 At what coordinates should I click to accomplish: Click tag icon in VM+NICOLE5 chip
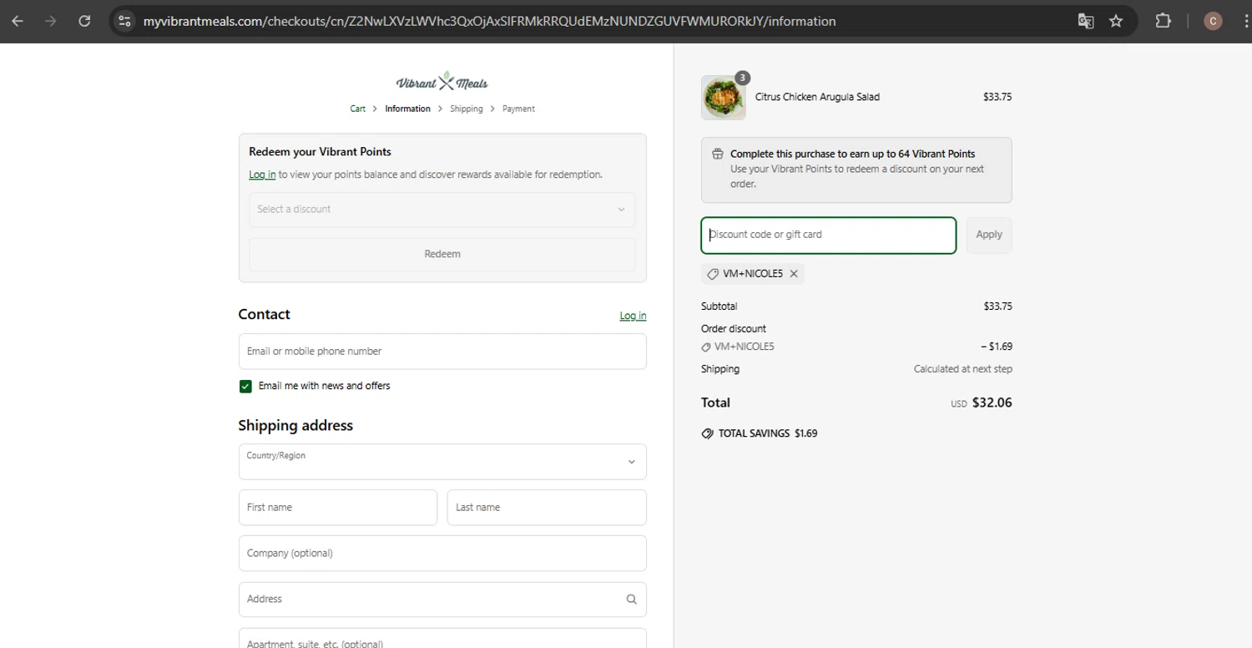click(x=713, y=274)
